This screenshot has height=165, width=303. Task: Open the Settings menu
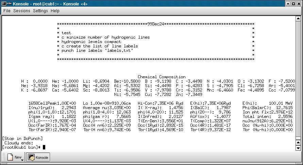click(x=40, y=11)
